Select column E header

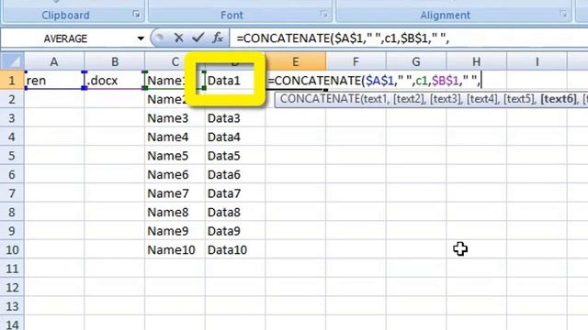[x=296, y=61]
